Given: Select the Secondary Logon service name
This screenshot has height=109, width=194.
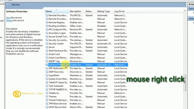Looking at the screenshot, I should click(x=57, y=33).
